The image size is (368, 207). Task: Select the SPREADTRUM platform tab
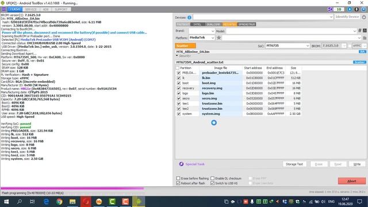point(247,24)
